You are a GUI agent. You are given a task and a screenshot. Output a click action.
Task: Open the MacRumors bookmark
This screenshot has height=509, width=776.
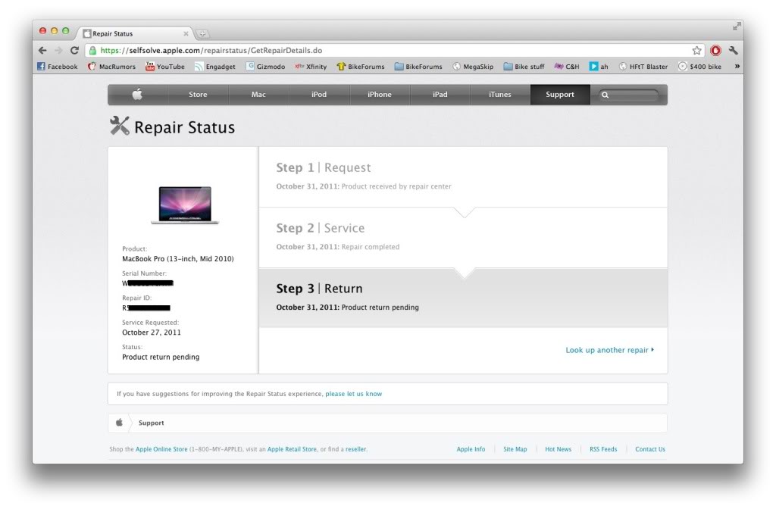tap(111, 67)
